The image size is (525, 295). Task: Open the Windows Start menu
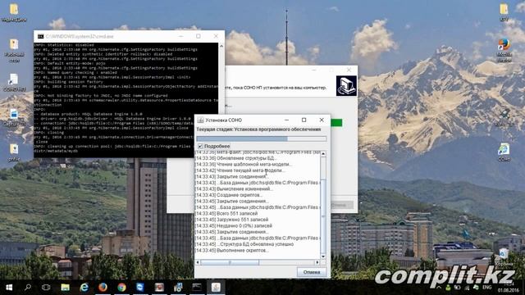(9, 288)
